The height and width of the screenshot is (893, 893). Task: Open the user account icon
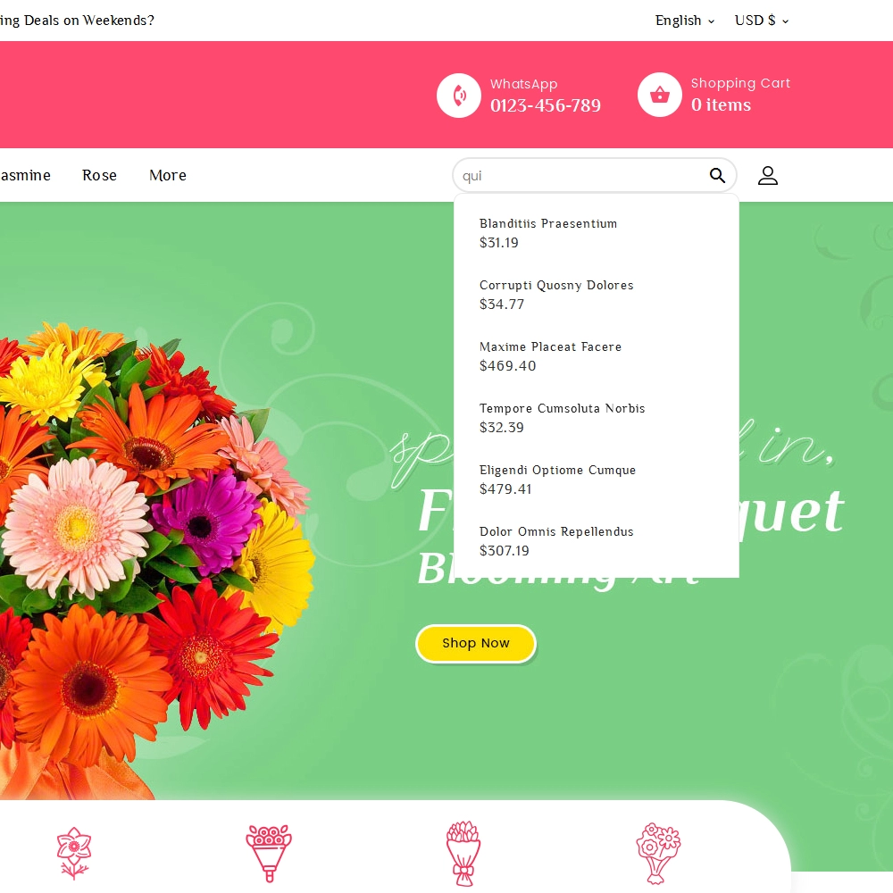point(768,175)
